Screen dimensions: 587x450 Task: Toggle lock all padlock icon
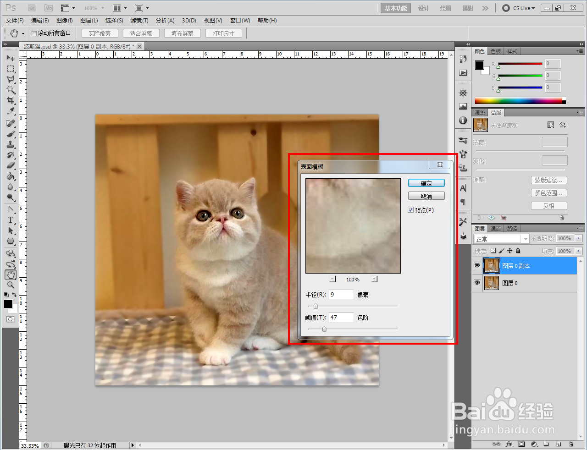pos(518,251)
